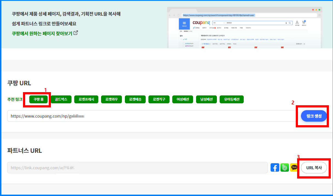The image size is (333, 196).
Task: Share via the Naver Band icon
Action: click(285, 168)
